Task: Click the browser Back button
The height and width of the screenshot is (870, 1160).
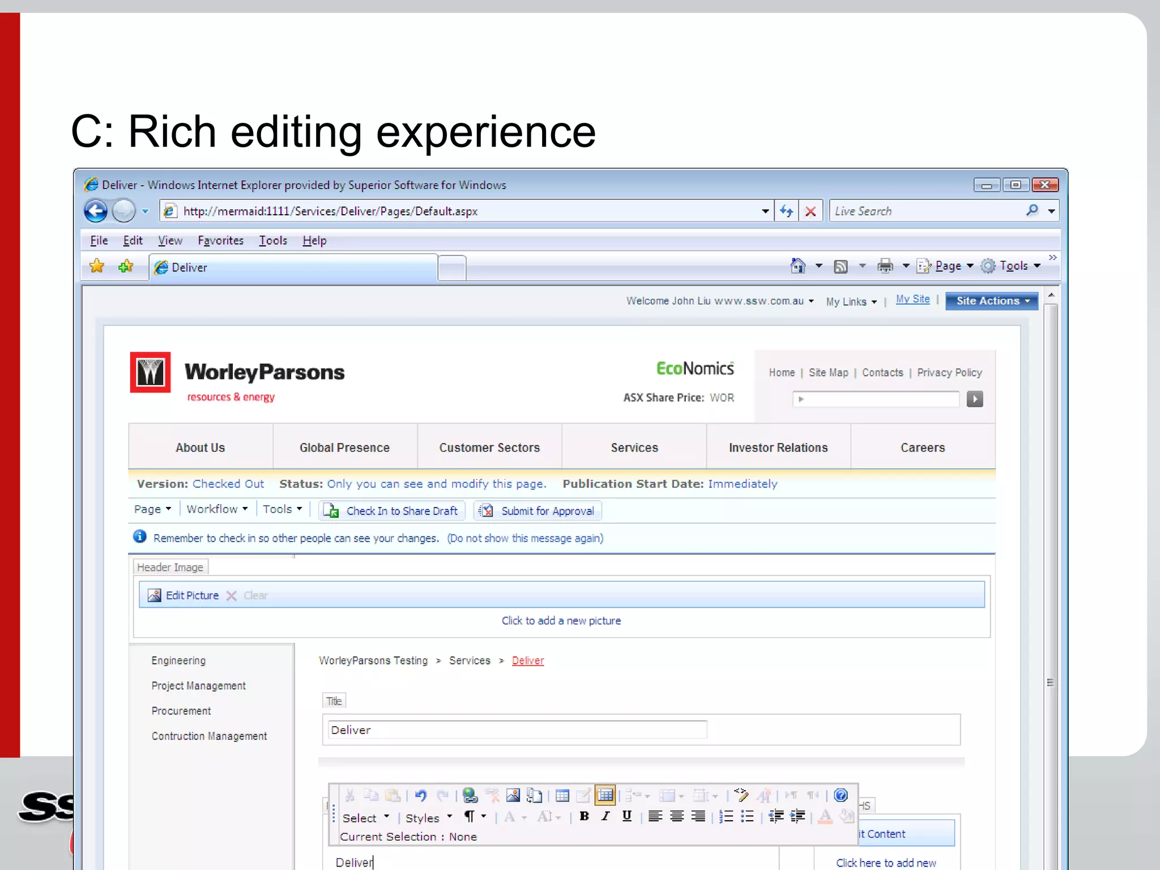Action: 96,211
